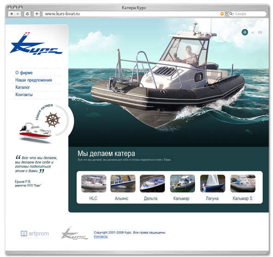Viewport: 273px width, 257px height.
Task: Open the artprom footer logo link
Action: (35, 234)
